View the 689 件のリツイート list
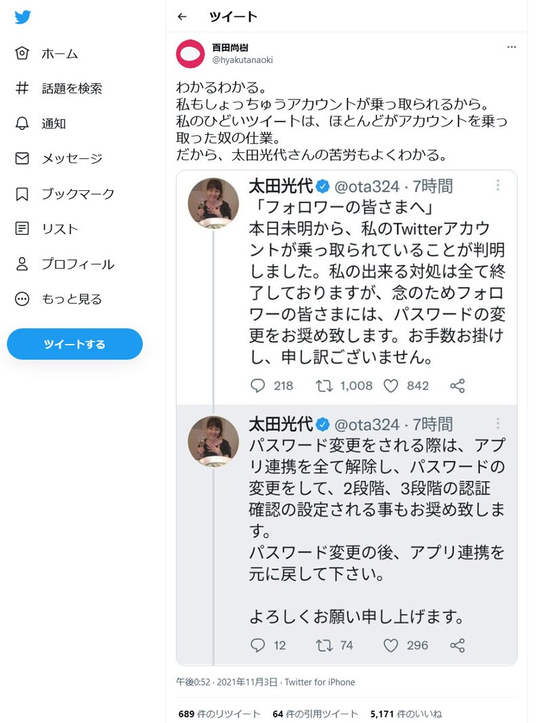Image resolution: width=542 pixels, height=723 pixels. (220, 714)
